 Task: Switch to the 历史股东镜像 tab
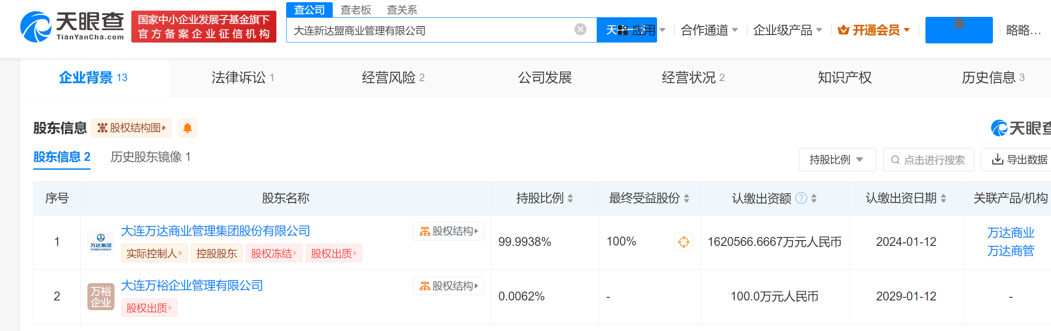(150, 157)
